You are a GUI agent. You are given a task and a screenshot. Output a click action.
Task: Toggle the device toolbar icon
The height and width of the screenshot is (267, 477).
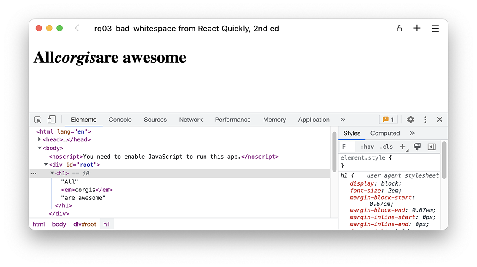tap(51, 120)
